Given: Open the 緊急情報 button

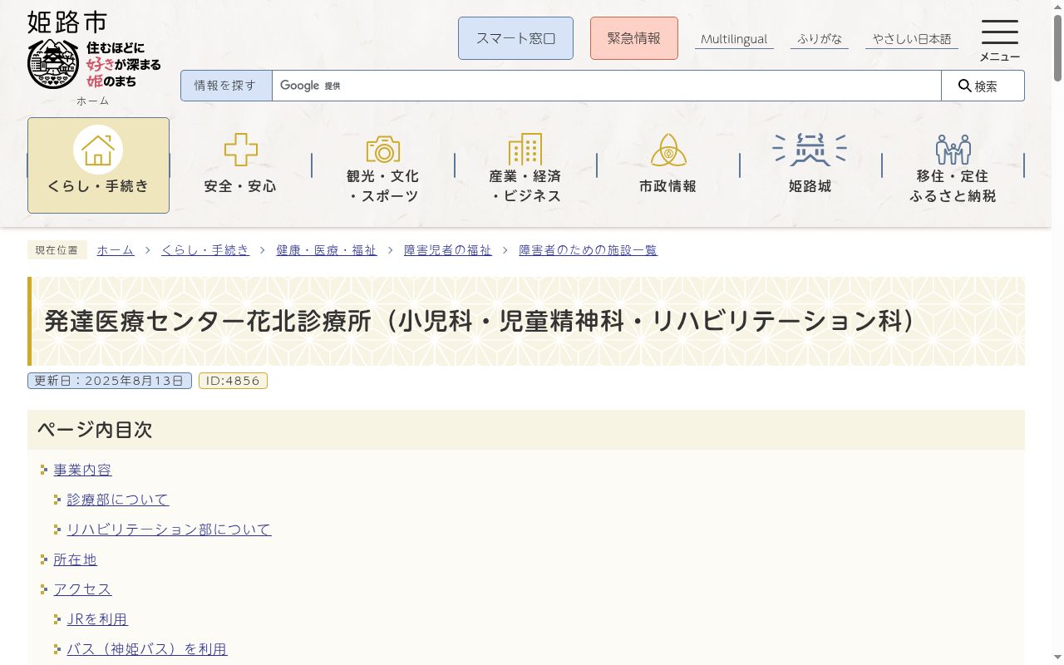Looking at the screenshot, I should [x=634, y=38].
